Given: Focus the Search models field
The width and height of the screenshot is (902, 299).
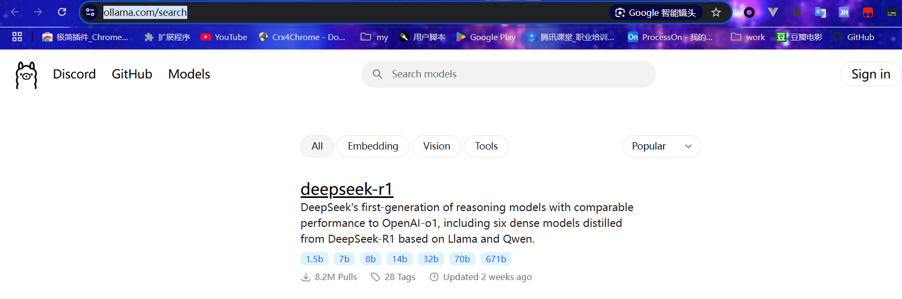Looking at the screenshot, I should coord(508,74).
